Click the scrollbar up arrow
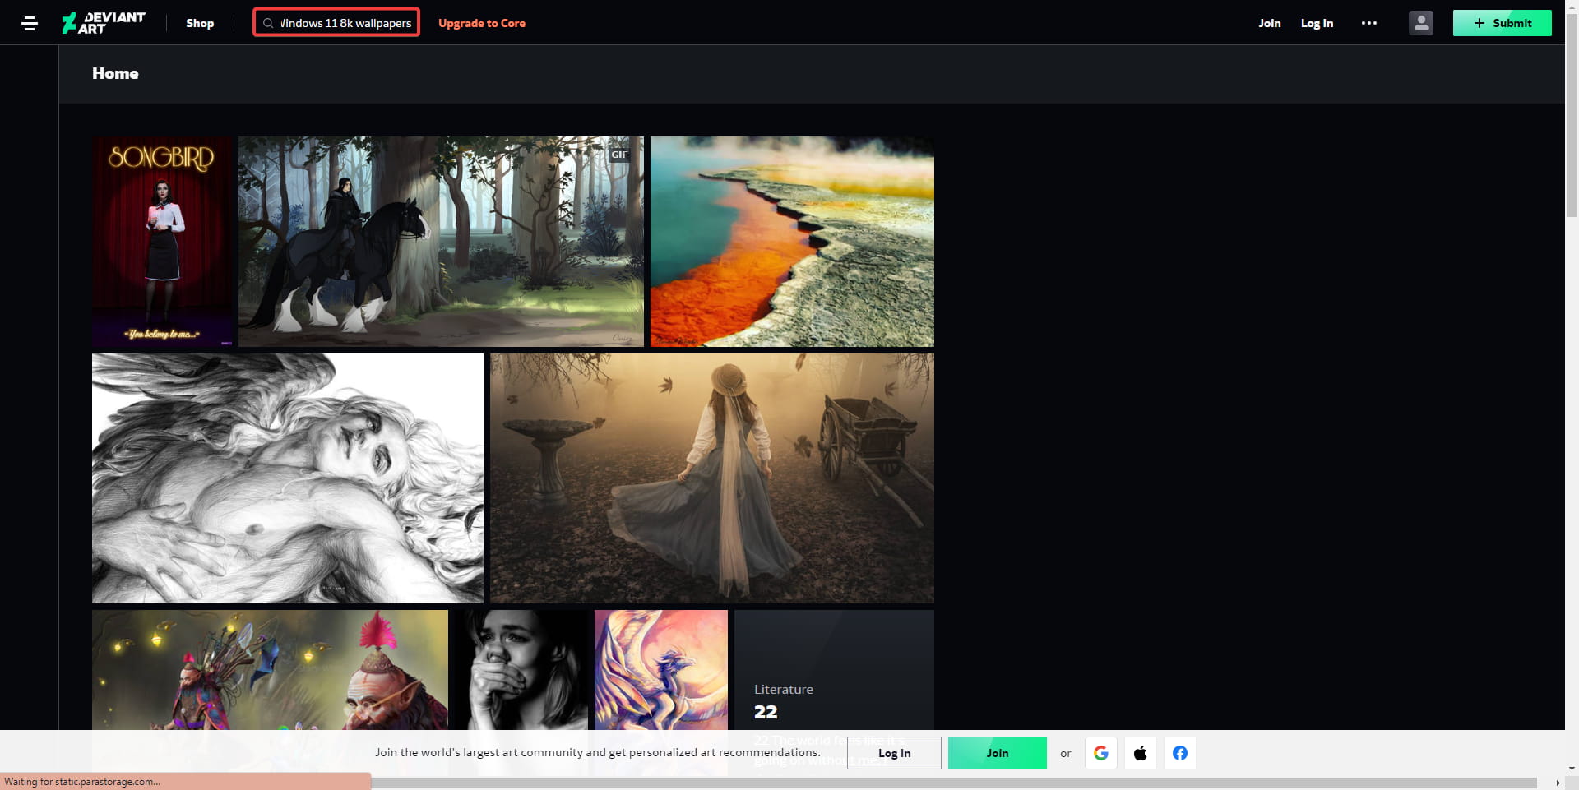 pos(1572,6)
